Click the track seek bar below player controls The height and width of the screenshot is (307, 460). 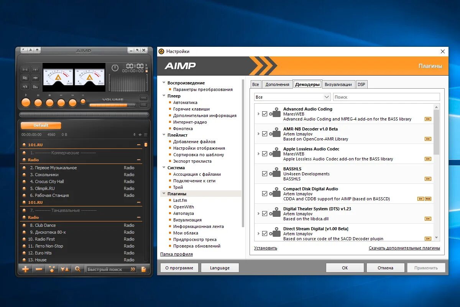[84, 114]
